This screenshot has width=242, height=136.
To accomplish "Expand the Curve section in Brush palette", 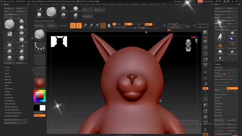I will tap(7, 71).
